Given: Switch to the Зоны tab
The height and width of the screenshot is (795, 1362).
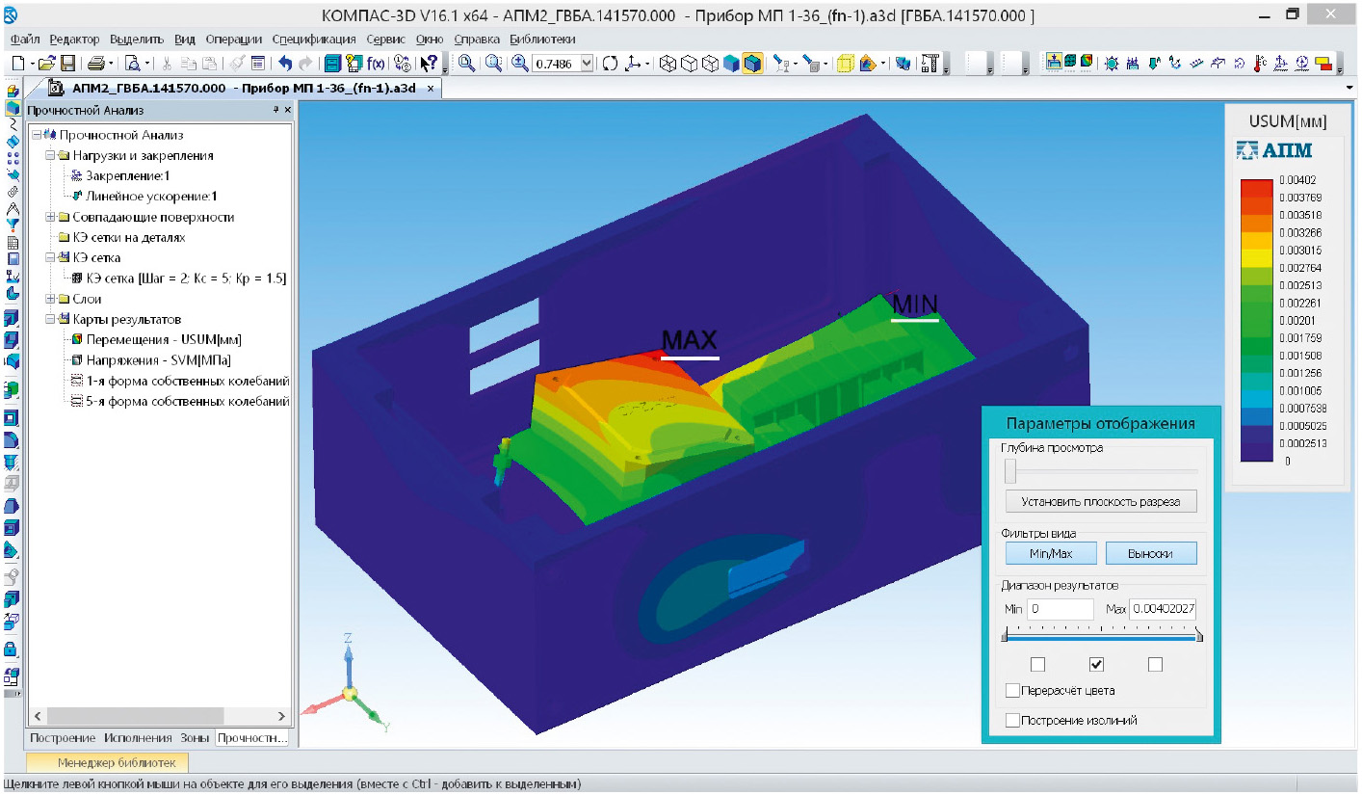Looking at the screenshot, I should 195,738.
